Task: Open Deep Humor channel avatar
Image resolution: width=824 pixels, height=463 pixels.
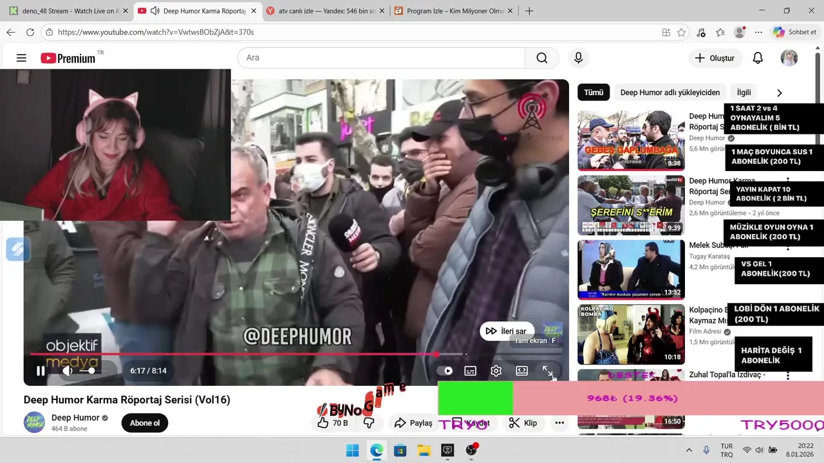Action: point(34,422)
